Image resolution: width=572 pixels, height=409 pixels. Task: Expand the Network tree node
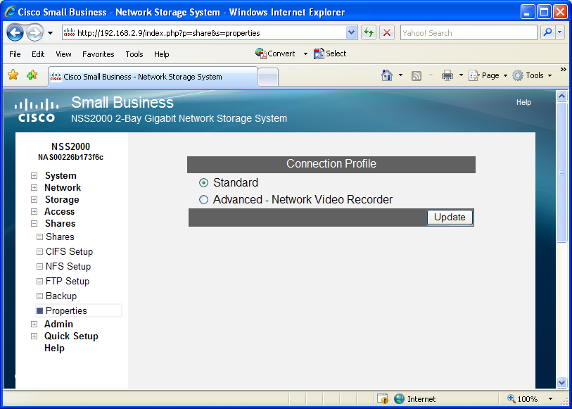[x=34, y=188]
